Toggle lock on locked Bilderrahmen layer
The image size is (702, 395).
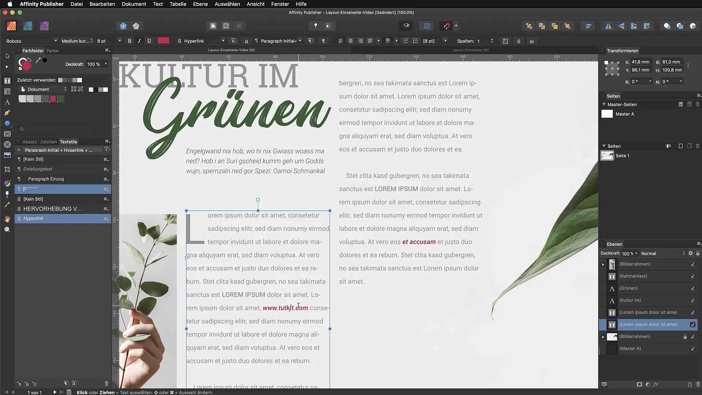685,336
